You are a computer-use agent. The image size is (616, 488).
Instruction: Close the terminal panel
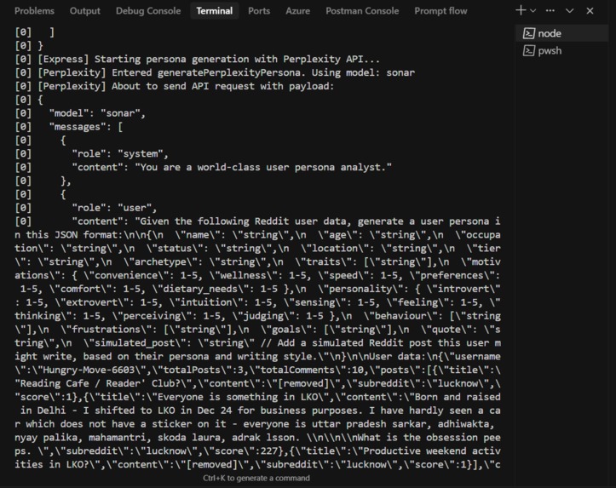pos(590,11)
